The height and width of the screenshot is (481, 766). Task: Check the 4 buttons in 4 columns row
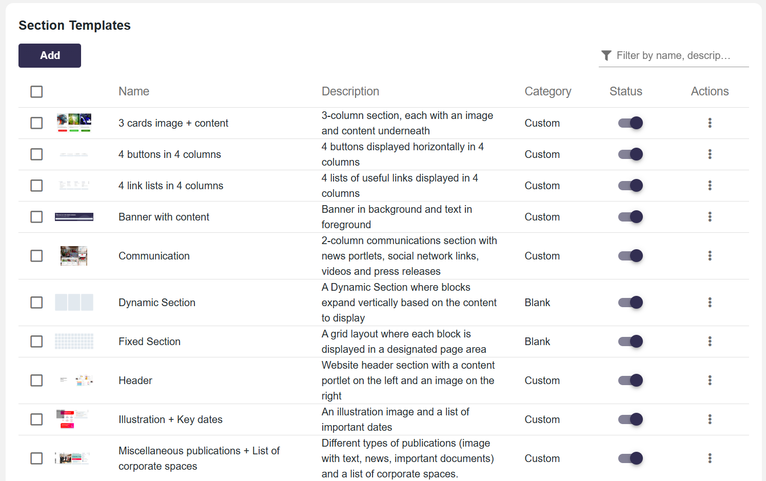coord(36,154)
